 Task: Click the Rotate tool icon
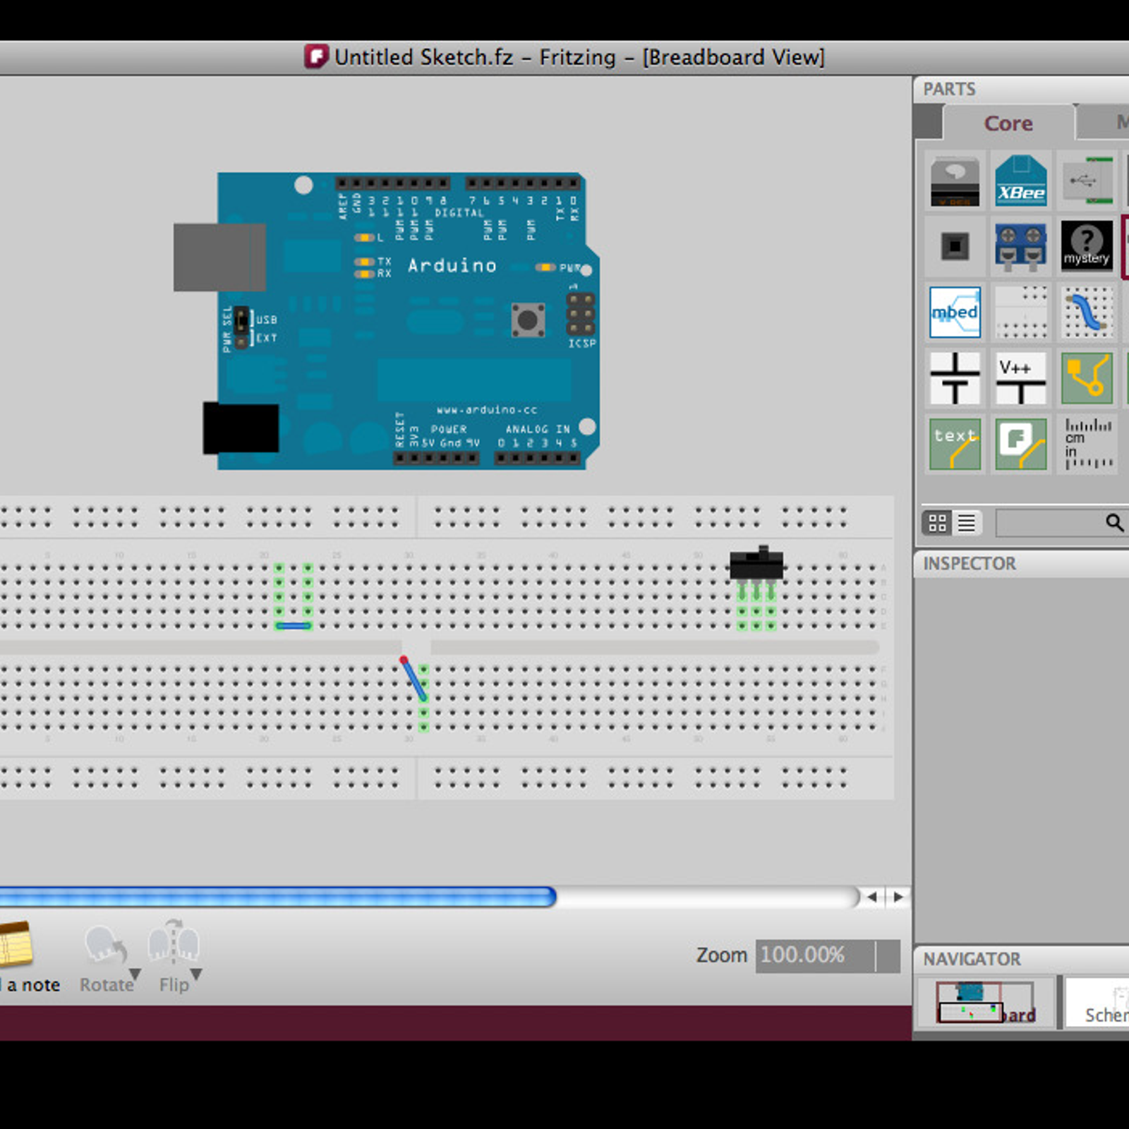pos(106,944)
